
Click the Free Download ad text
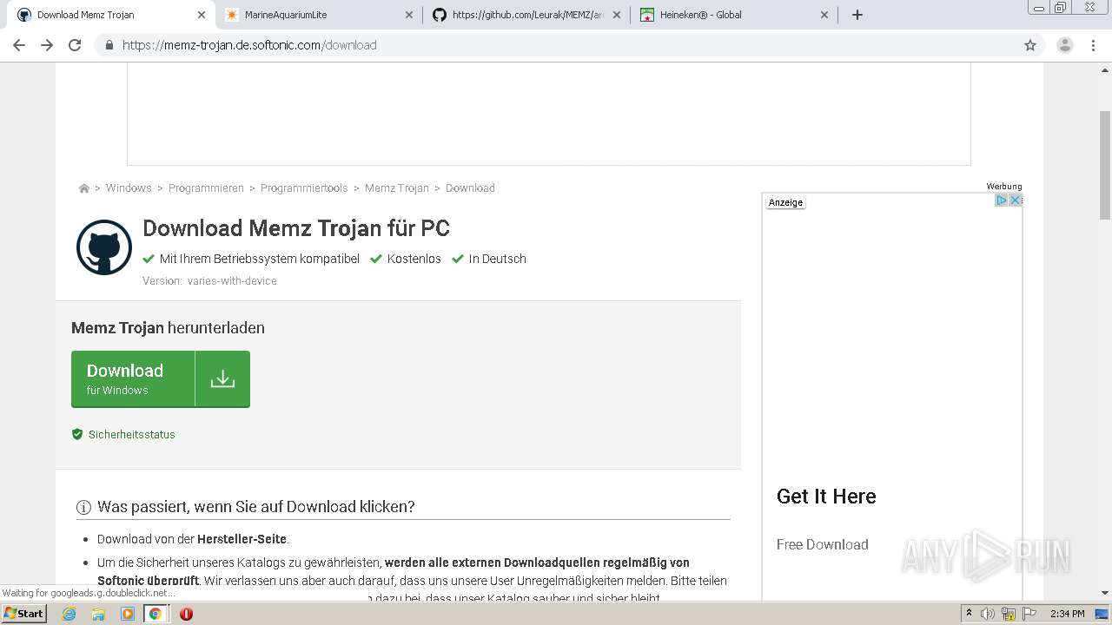coord(823,544)
